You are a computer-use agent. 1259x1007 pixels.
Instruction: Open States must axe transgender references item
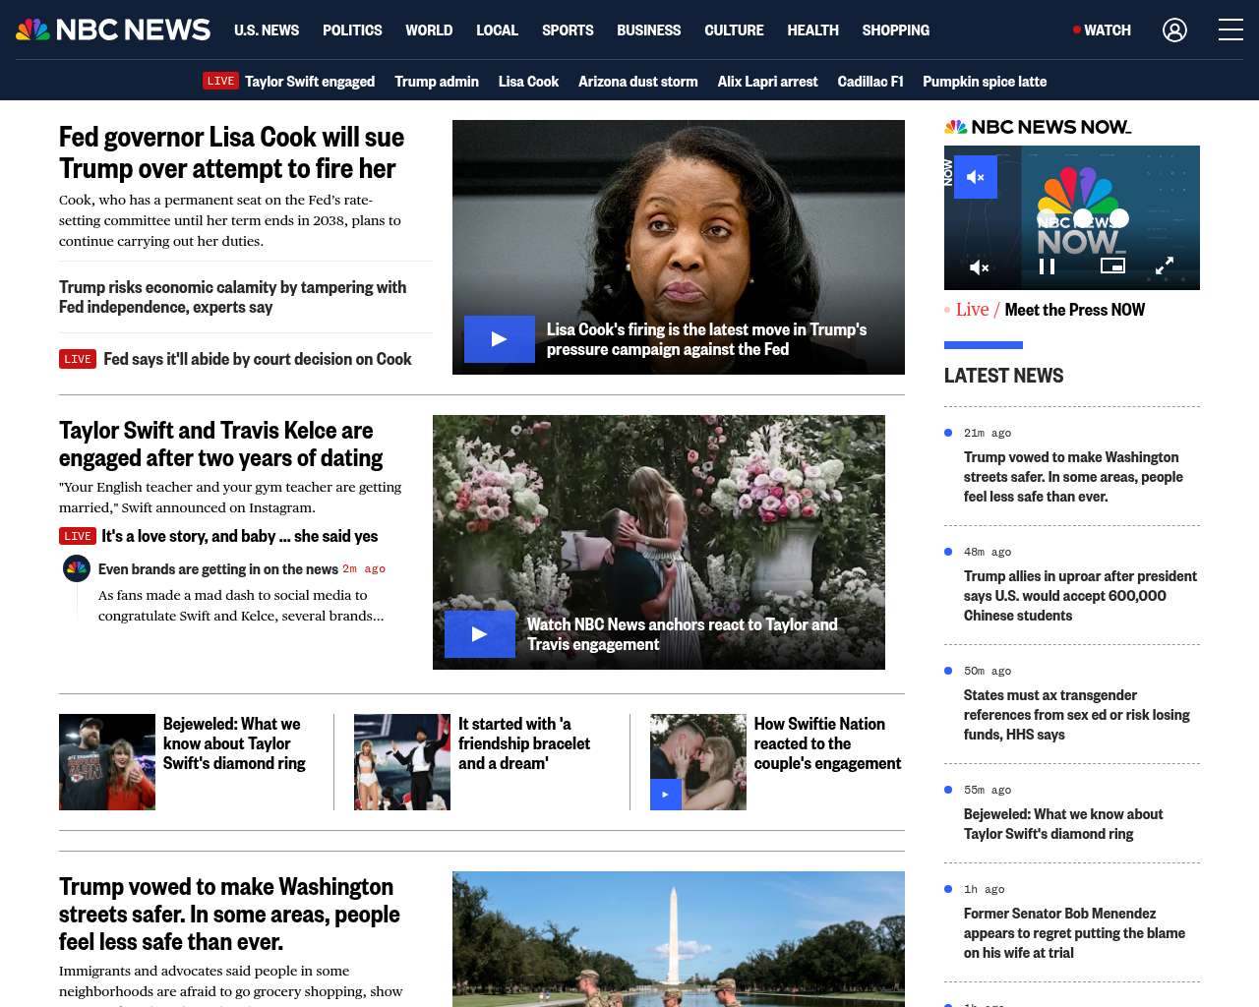click(x=1077, y=715)
